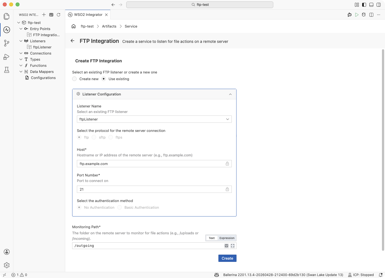Open the Testing flask icon

click(x=7, y=70)
